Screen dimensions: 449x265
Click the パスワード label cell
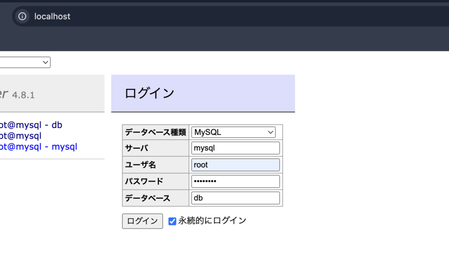point(156,181)
